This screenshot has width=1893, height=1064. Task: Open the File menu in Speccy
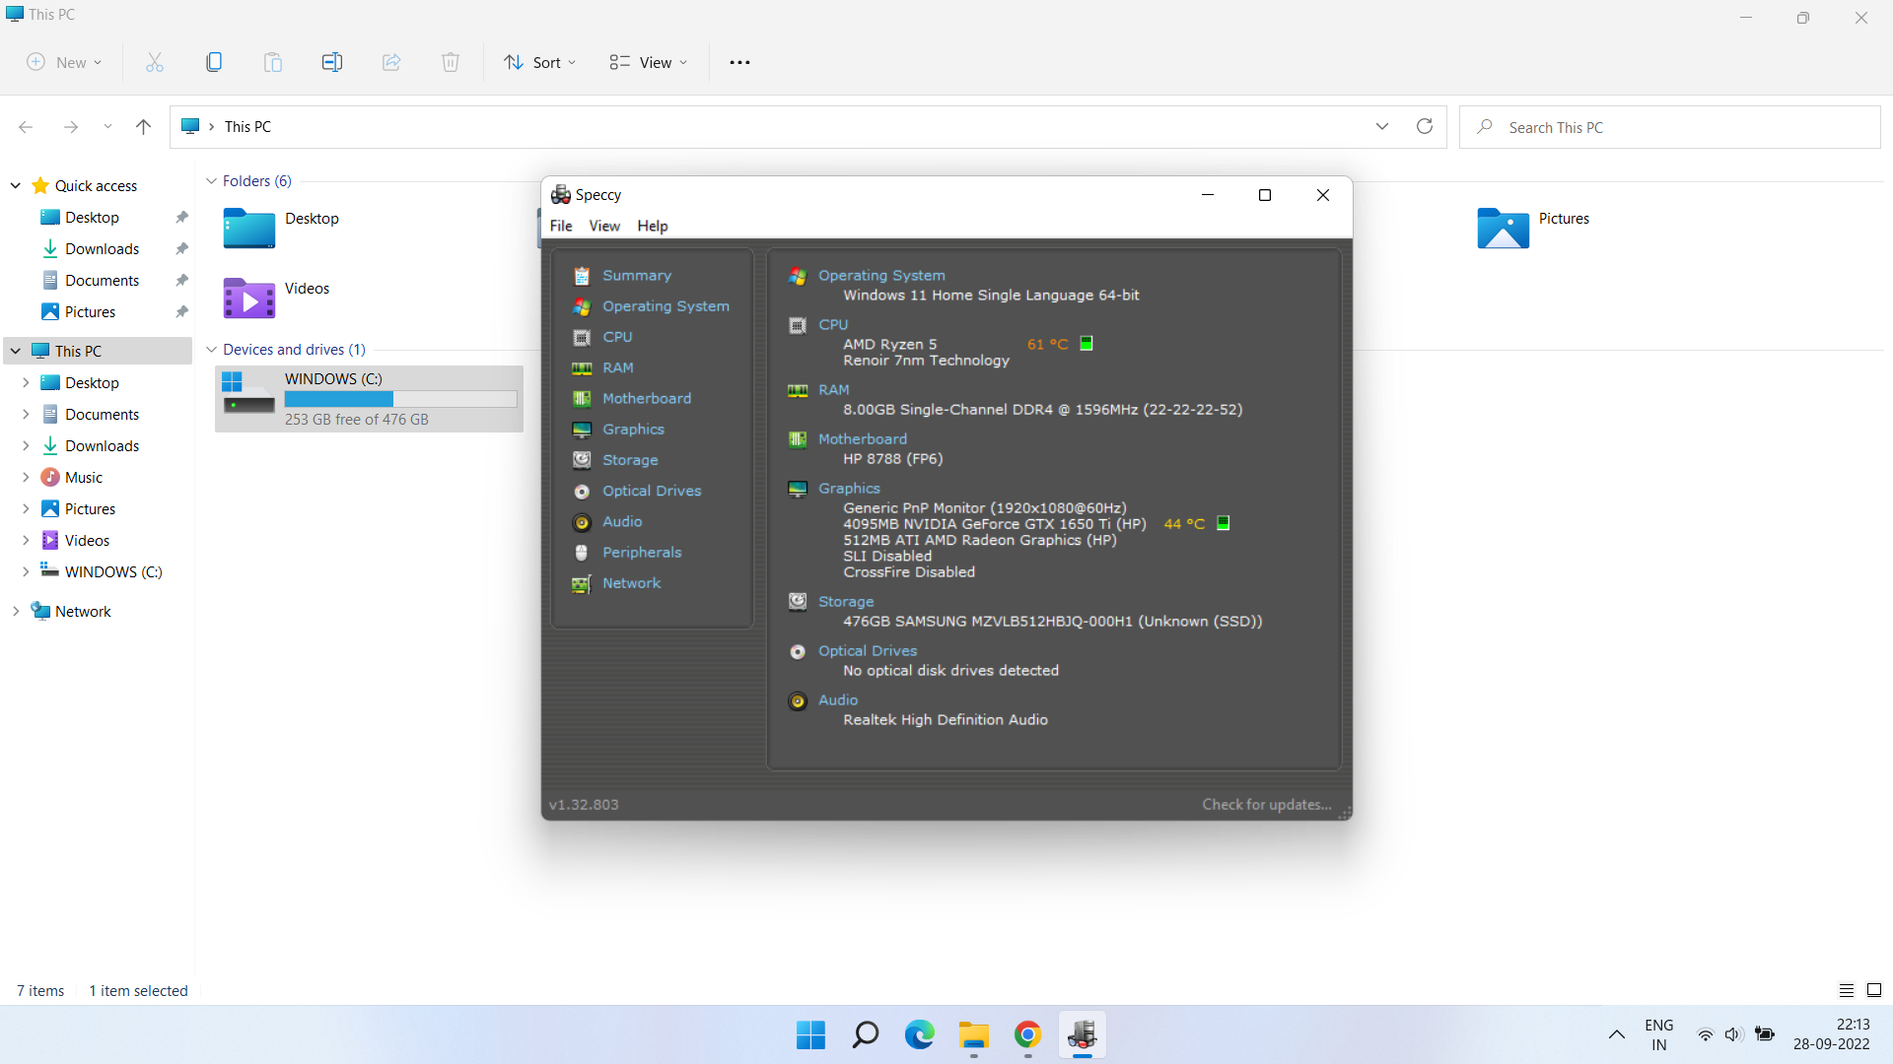(x=561, y=226)
